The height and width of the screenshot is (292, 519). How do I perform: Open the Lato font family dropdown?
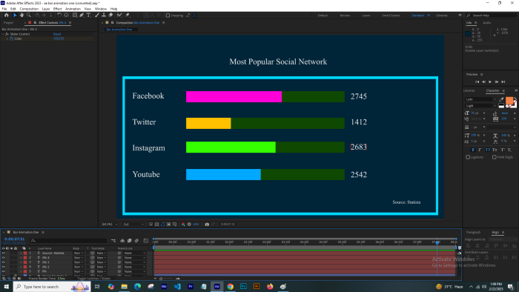tap(481, 99)
